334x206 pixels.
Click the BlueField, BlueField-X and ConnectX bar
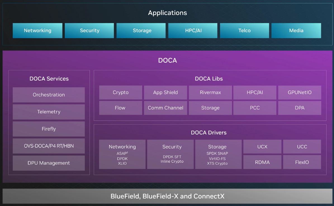(x=167, y=196)
